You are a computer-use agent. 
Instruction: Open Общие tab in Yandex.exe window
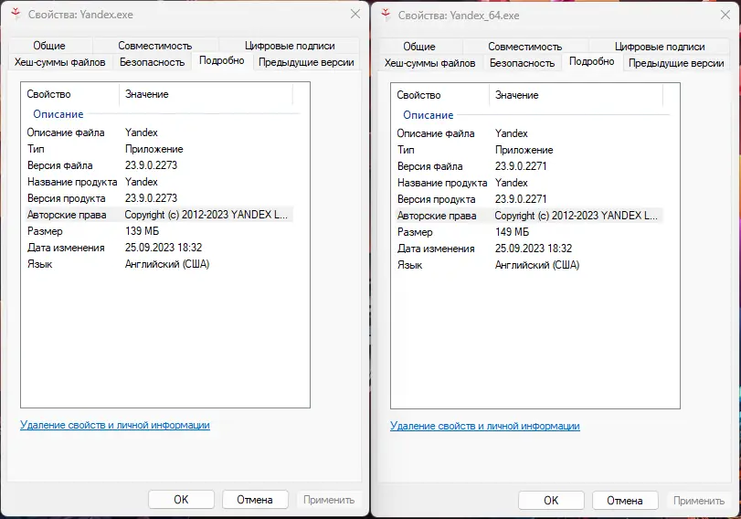49,46
